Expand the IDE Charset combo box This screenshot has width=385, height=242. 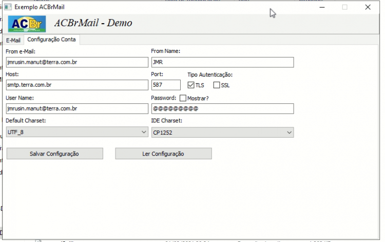point(222,133)
